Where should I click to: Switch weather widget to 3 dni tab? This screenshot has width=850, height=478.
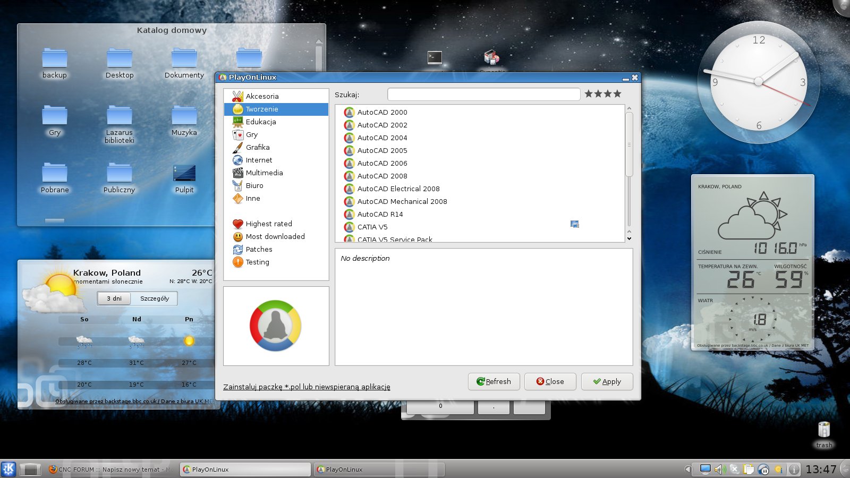(114, 298)
